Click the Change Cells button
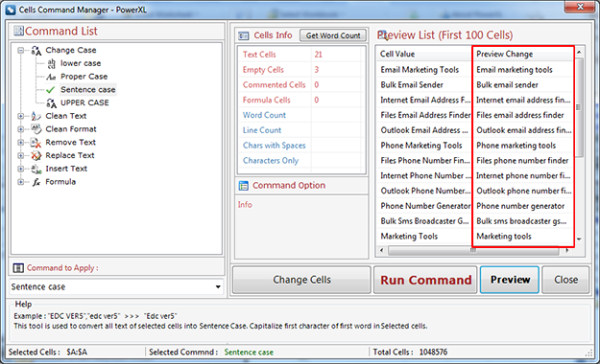The width and height of the screenshot is (600, 364). coord(301,280)
